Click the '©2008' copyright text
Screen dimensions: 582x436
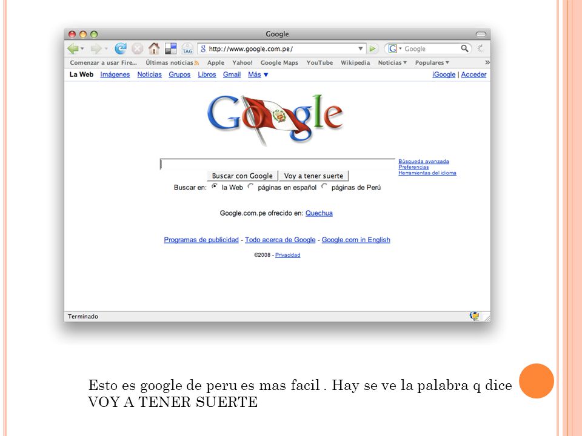coord(263,255)
